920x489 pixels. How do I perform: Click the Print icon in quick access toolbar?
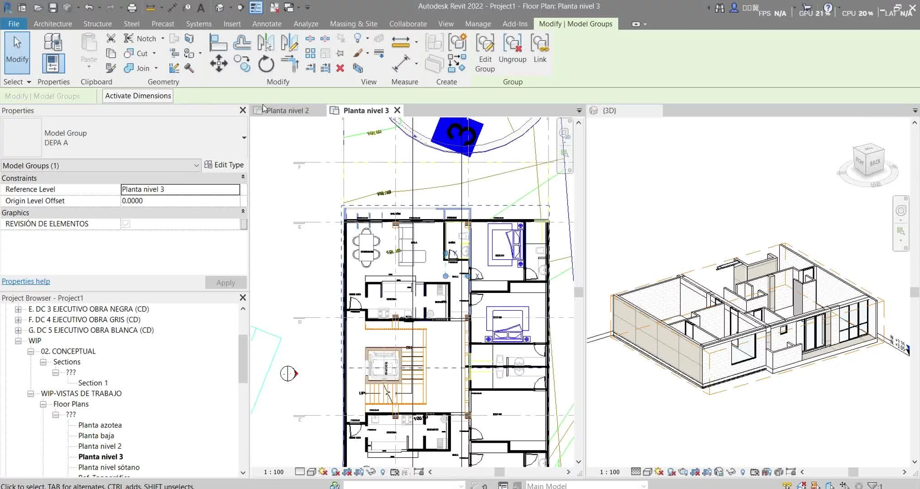pyautogui.click(x=132, y=8)
